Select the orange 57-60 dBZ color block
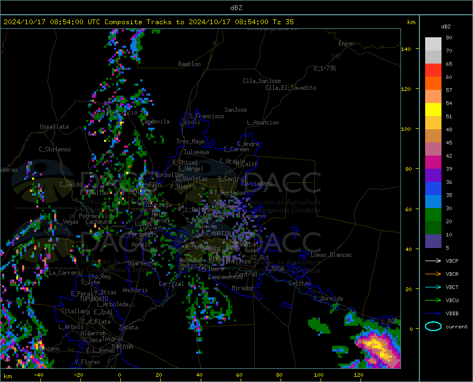 coord(433,84)
